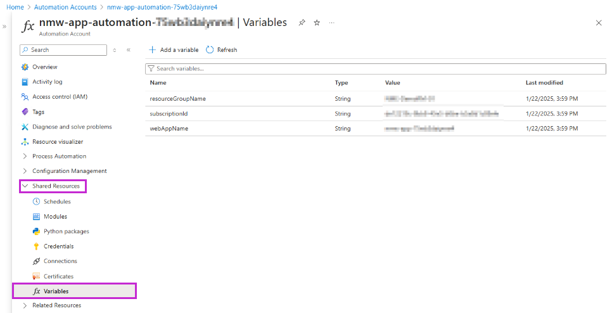Click the Schedules clock icon
Screen dimensions: 612x313
(36, 201)
